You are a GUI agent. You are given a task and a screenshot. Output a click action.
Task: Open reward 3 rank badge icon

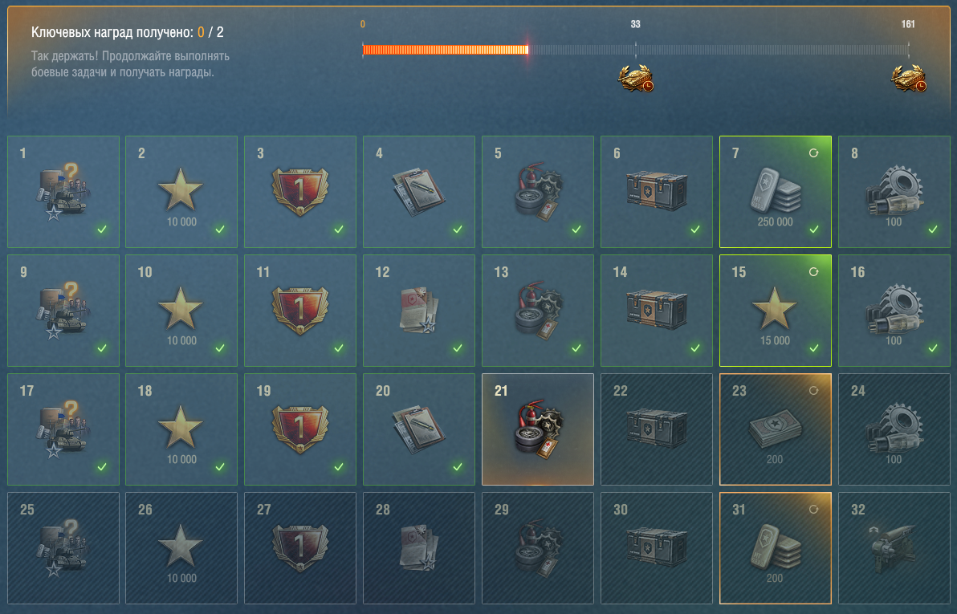(x=299, y=191)
